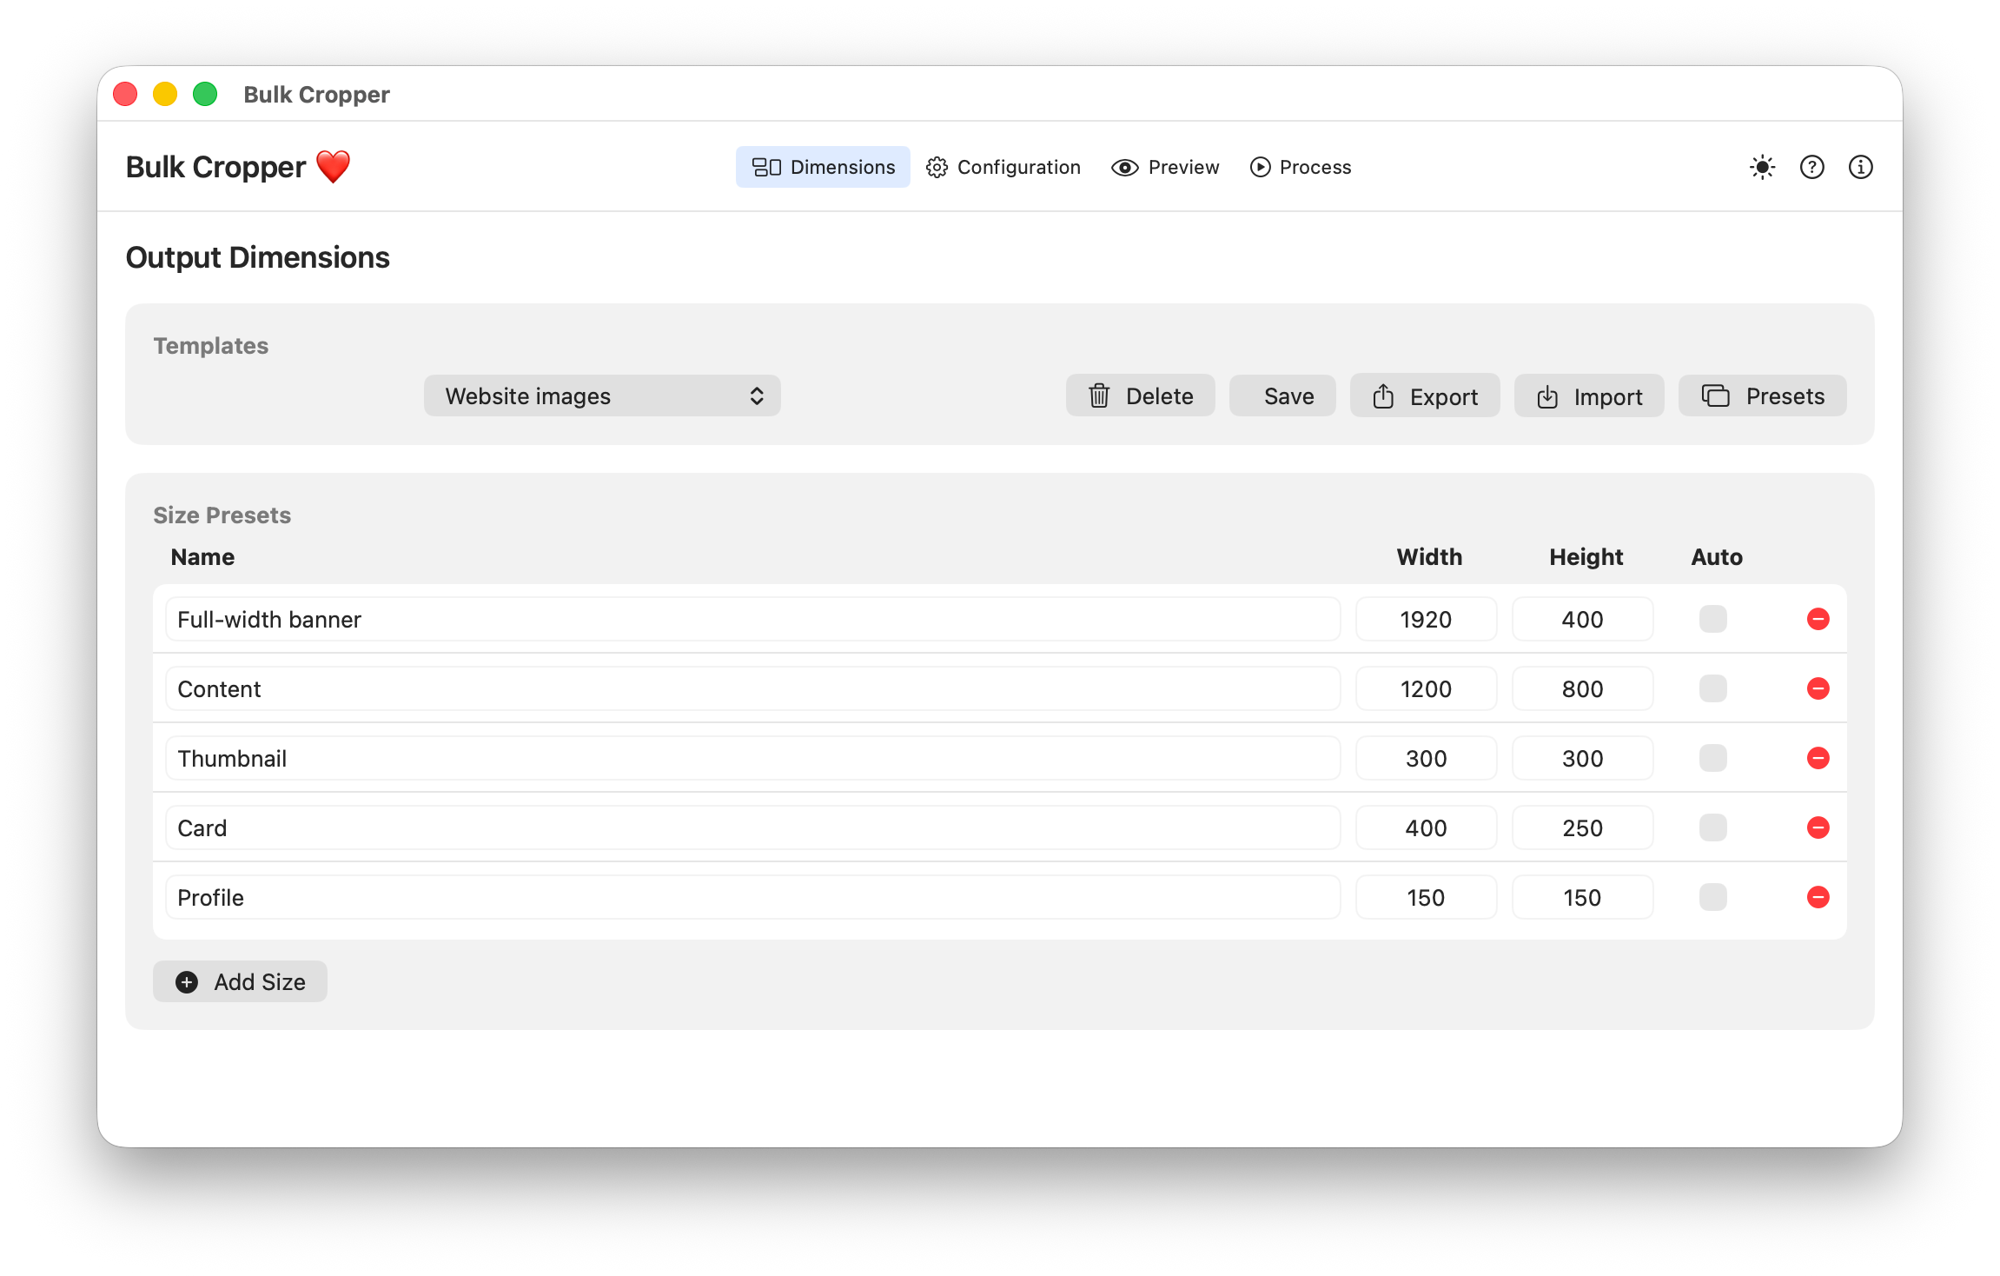The height and width of the screenshot is (1276, 2000).
Task: Remove the Card preset with red minus button
Action: tap(1818, 827)
